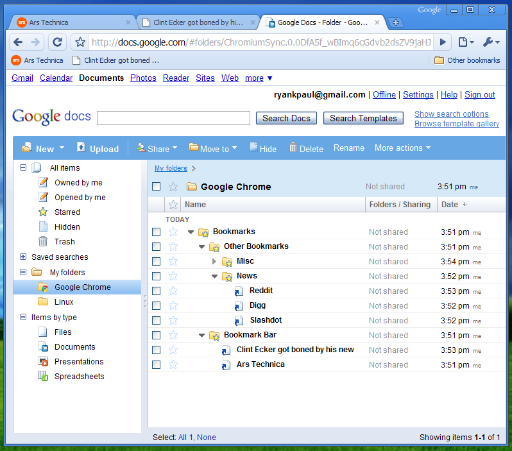Click the Search Templates button
This screenshot has width=512, height=451.
tap(363, 118)
